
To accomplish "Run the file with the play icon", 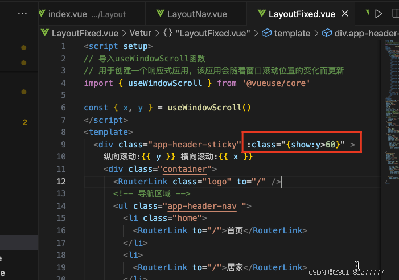I will (379, 14).
